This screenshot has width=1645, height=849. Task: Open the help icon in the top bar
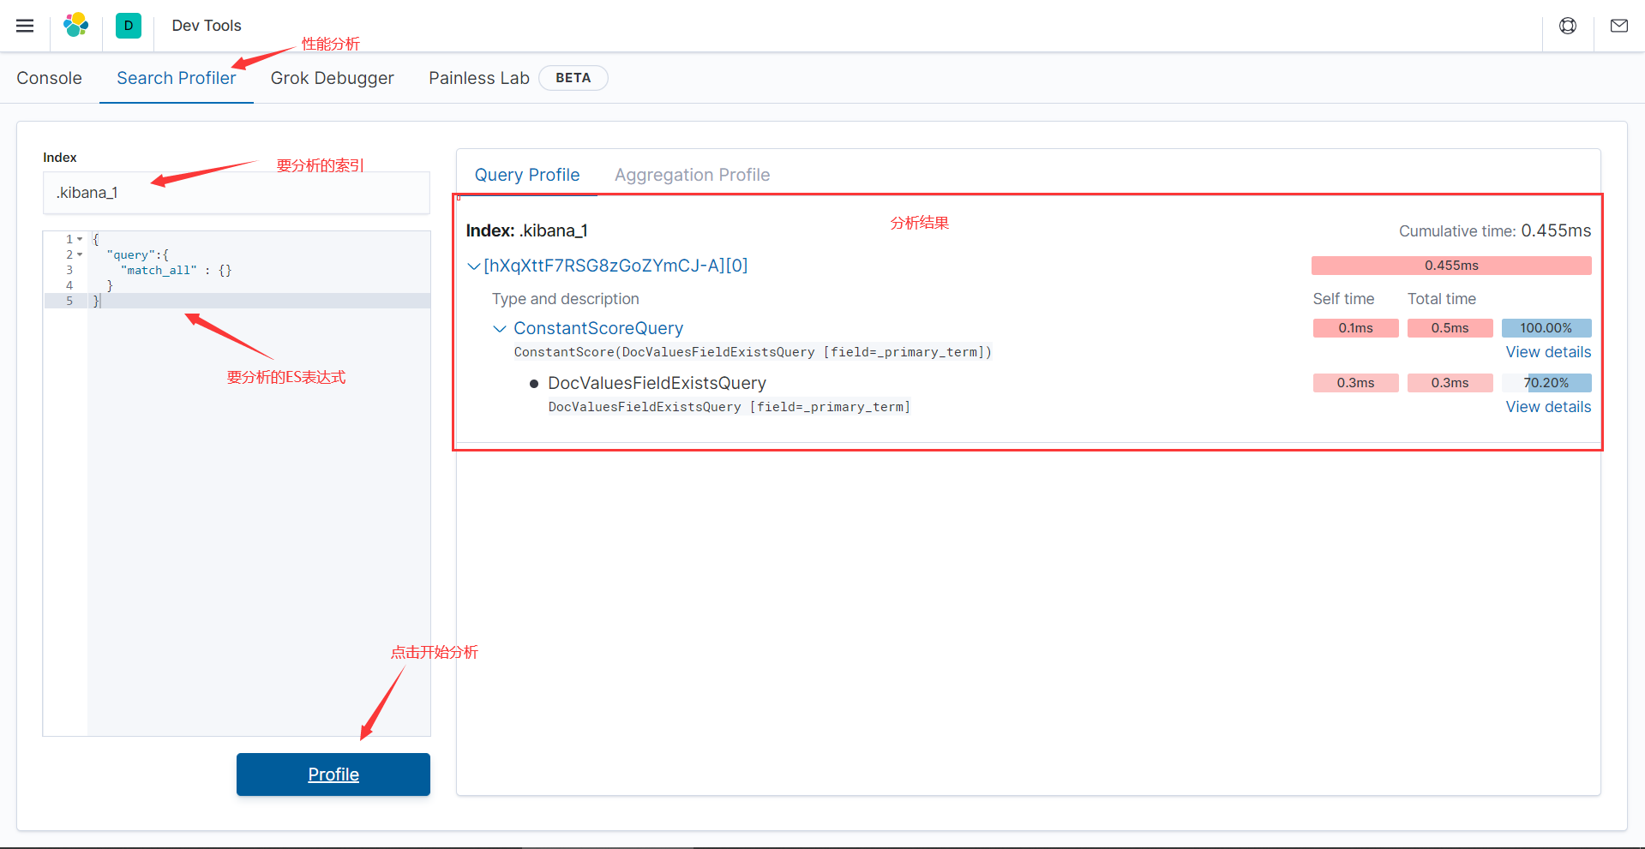tap(1567, 26)
